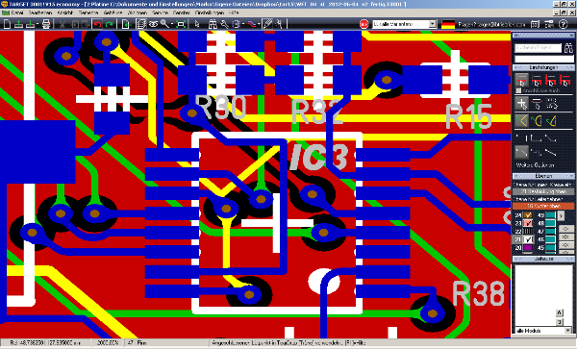
Task: Click the paste clipboard icon
Action: click(x=85, y=24)
